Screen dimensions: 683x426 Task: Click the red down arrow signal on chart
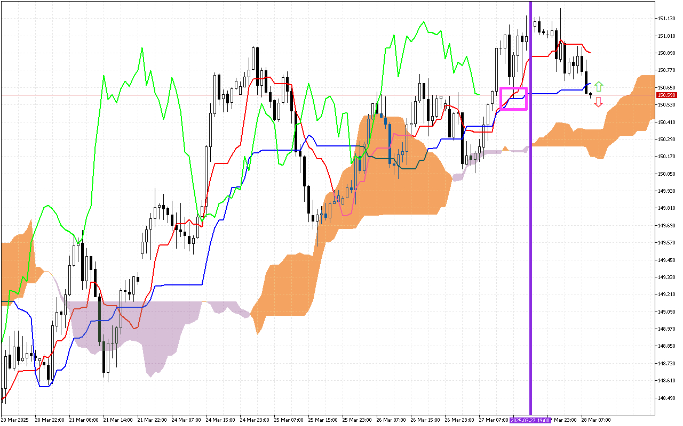(599, 102)
